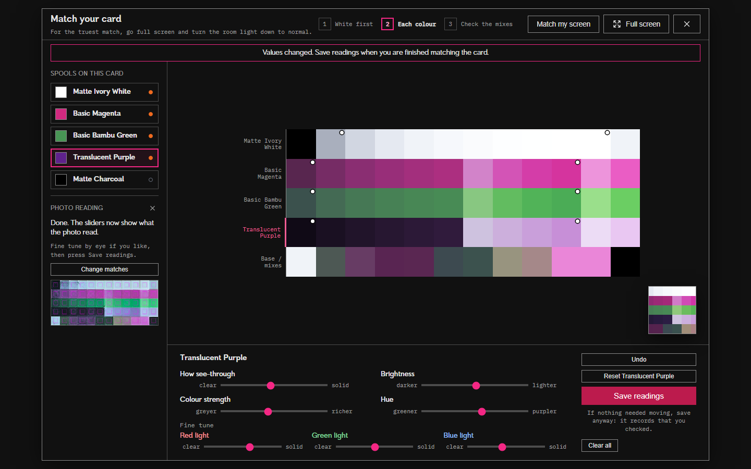Click the Matte Ivory White colour swatch icon
751x469 pixels.
pyautogui.click(x=61, y=92)
